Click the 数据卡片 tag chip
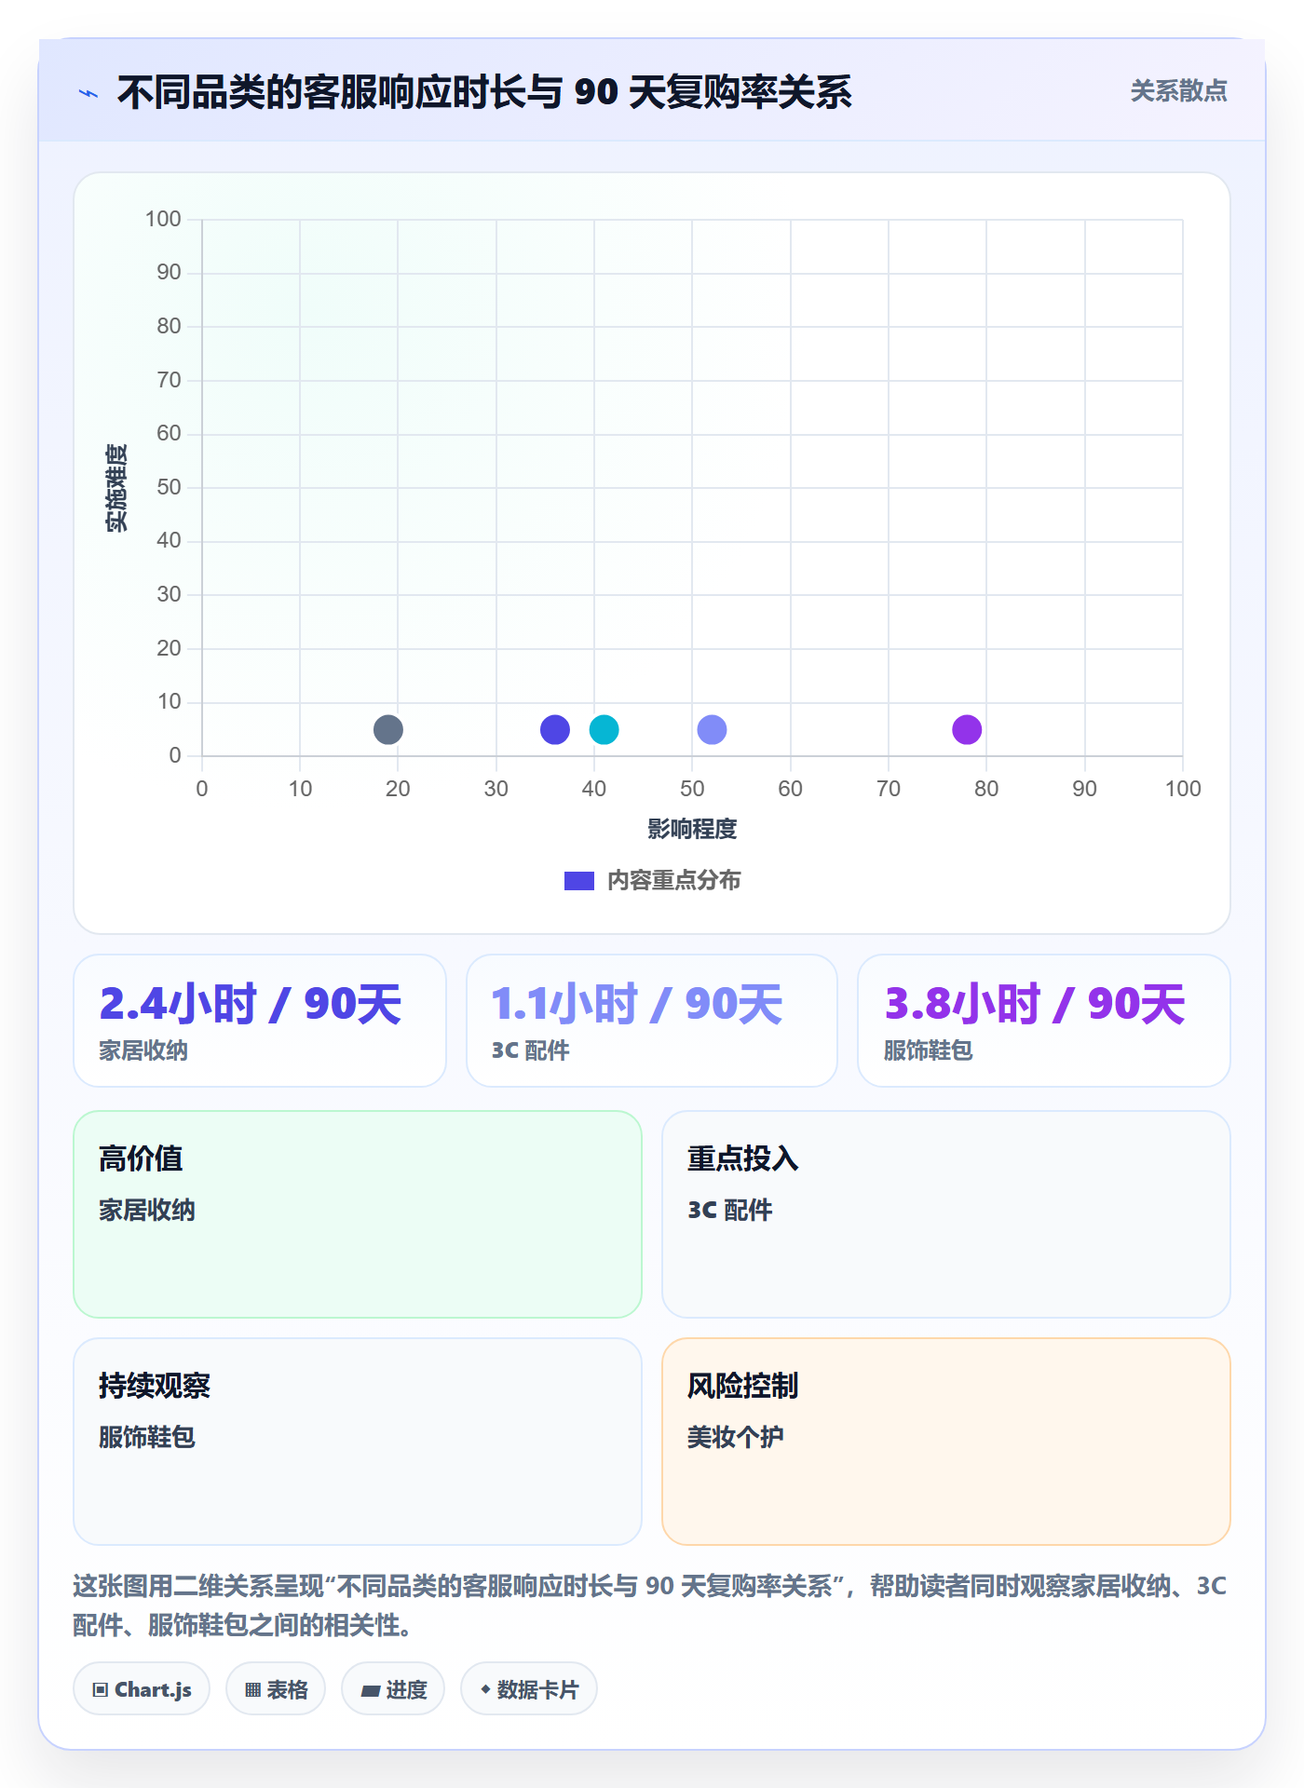 tap(529, 1689)
